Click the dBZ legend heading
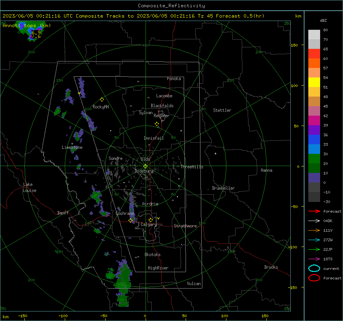Screen dimensions: 343x321 coord(323,21)
